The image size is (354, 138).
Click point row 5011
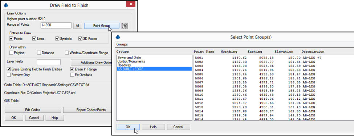tap(274, 99)
